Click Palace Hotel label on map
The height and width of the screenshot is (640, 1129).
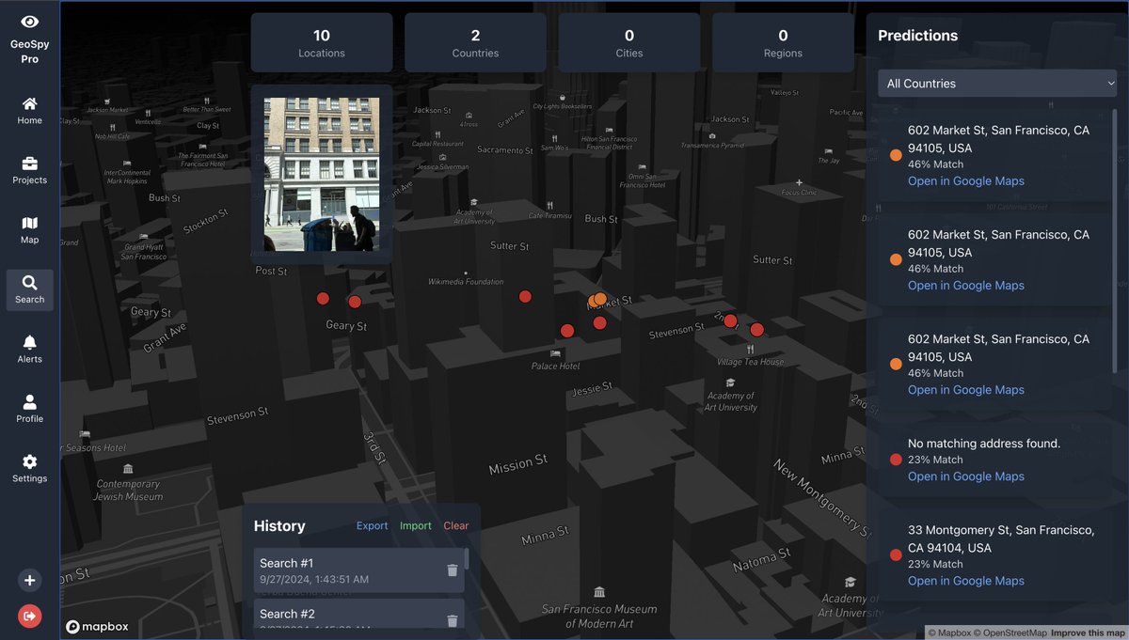[x=555, y=366]
